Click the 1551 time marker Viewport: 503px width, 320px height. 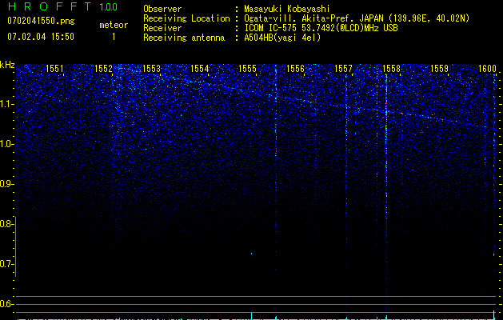[55, 69]
